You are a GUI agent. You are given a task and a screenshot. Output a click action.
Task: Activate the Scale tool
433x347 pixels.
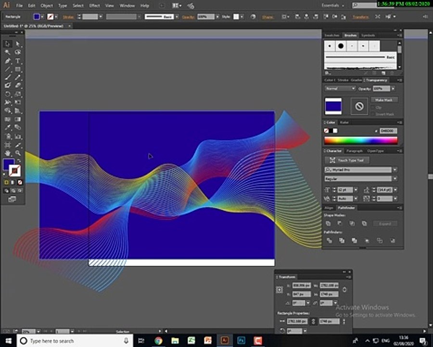click(18, 94)
